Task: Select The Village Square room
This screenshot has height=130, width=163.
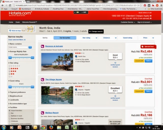Action: click(148, 91)
